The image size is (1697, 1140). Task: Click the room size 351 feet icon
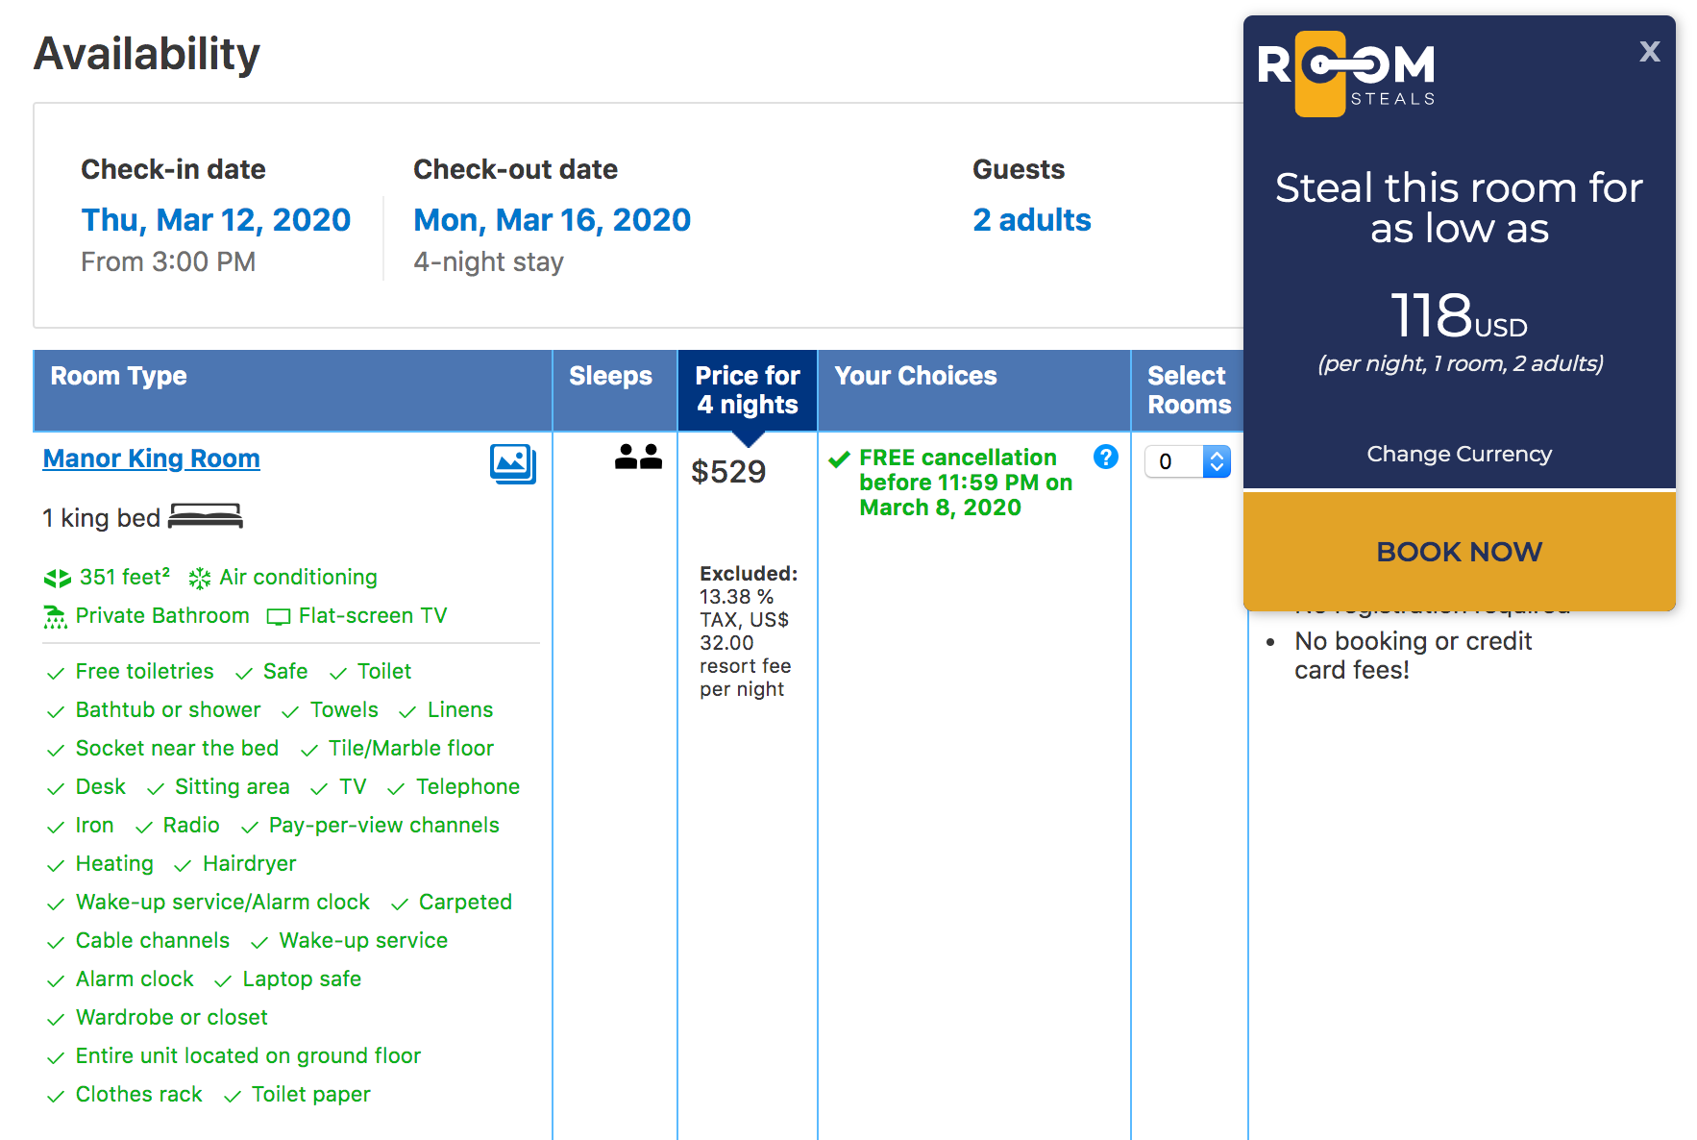pyautogui.click(x=58, y=578)
